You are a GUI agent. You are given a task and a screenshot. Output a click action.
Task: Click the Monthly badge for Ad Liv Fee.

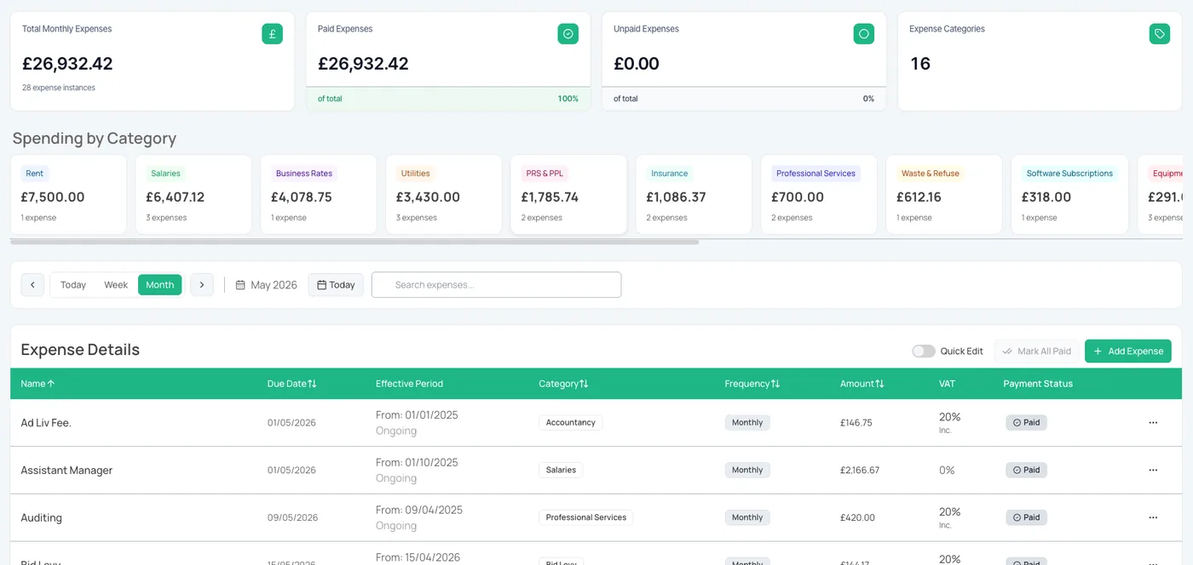coord(747,423)
